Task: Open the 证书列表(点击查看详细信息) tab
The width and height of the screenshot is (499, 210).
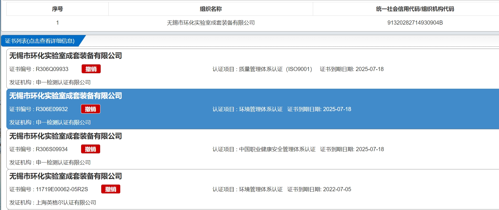Action: click(x=40, y=41)
